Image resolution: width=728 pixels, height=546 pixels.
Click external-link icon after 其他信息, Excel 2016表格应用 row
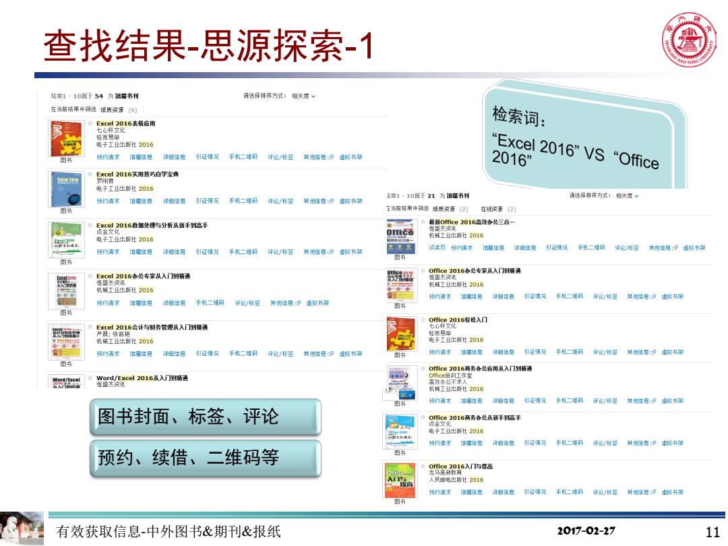click(330, 157)
